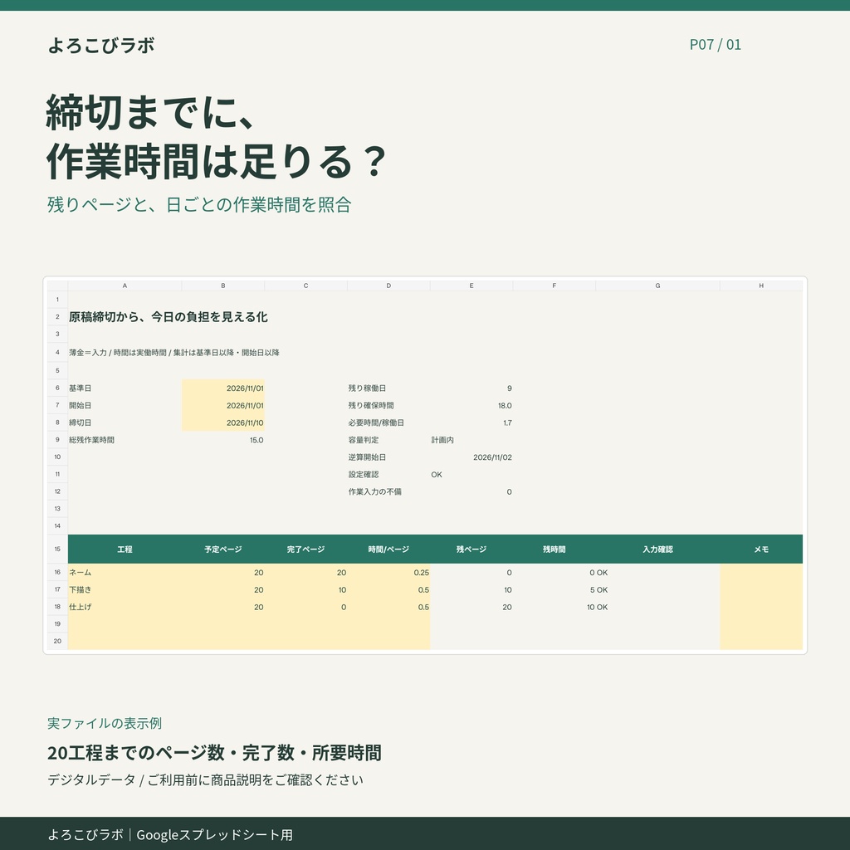Click the 'OK' value beside '設定確認'
Screen dimensions: 850x850
[437, 475]
